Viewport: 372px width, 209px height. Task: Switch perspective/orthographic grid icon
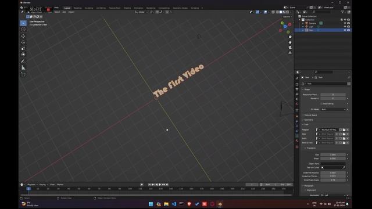(x=290, y=53)
